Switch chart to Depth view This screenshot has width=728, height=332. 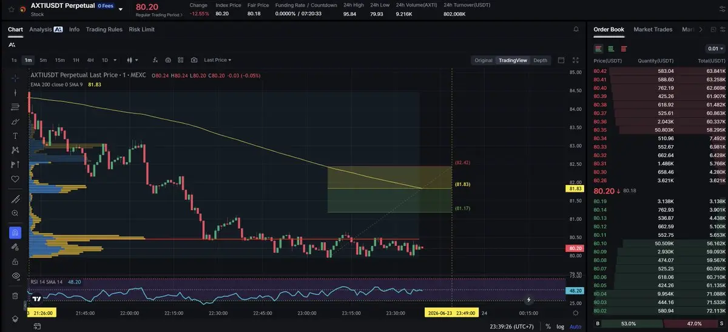point(540,60)
